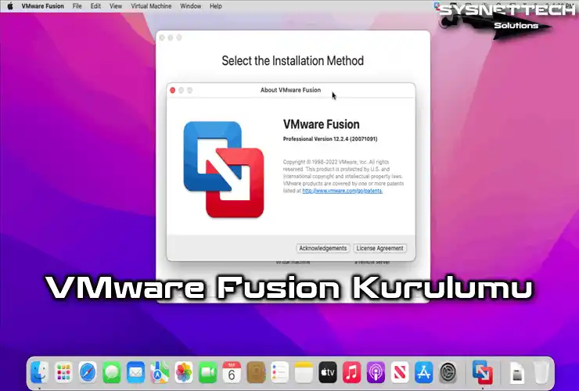The width and height of the screenshot is (579, 391).
Task: Open Podcasts from the Dock
Action: click(376, 371)
